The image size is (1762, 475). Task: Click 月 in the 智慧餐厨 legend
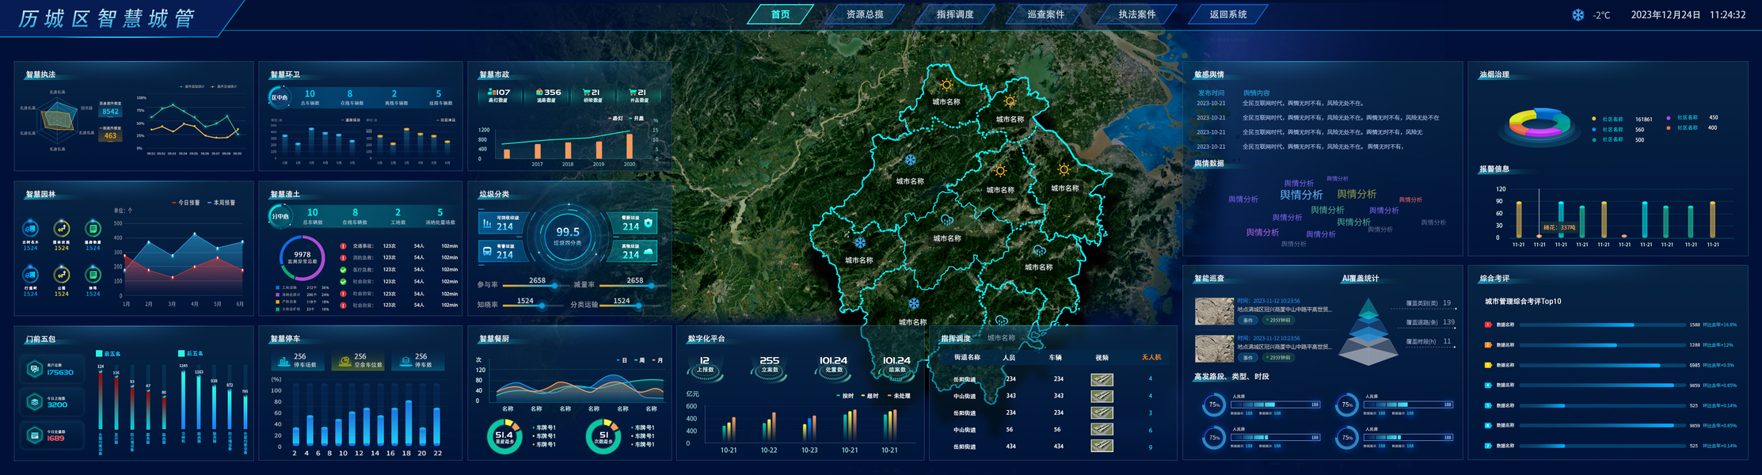click(657, 360)
